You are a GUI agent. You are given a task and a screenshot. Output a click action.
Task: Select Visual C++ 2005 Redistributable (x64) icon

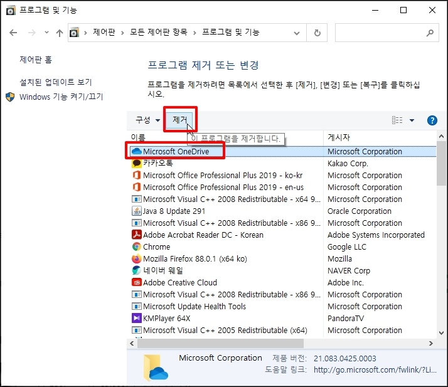pos(137,330)
